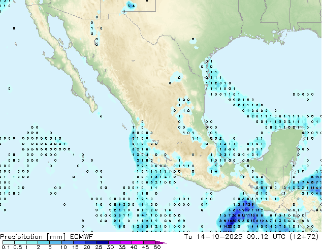Click the 30–35 mm purple legend box
This screenshot has height=249, width=322.
point(114,242)
